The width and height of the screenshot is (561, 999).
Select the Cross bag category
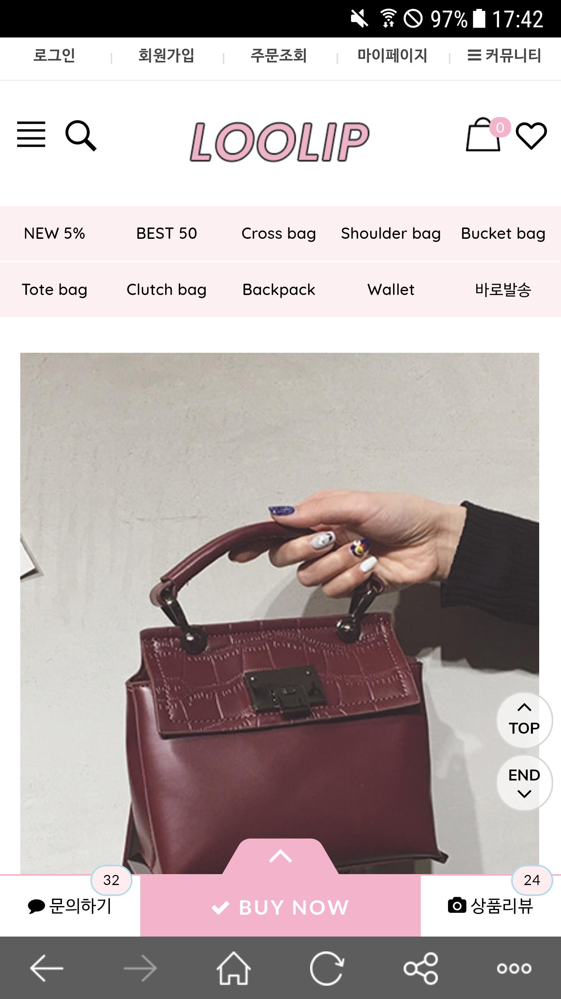(x=279, y=233)
